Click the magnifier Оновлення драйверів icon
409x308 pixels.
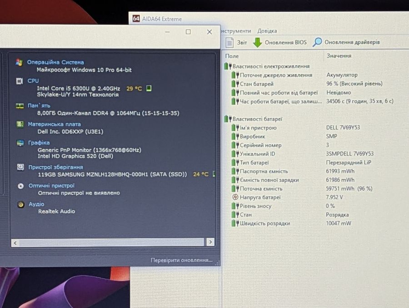(317, 42)
